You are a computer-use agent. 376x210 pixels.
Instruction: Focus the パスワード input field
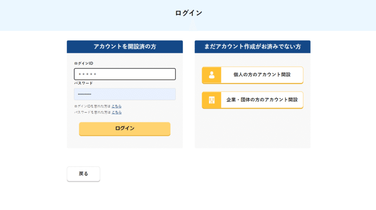point(125,94)
